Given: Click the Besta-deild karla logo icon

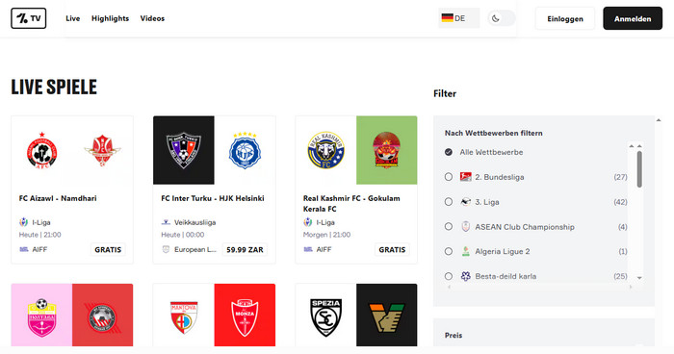Looking at the screenshot, I should pos(465,276).
